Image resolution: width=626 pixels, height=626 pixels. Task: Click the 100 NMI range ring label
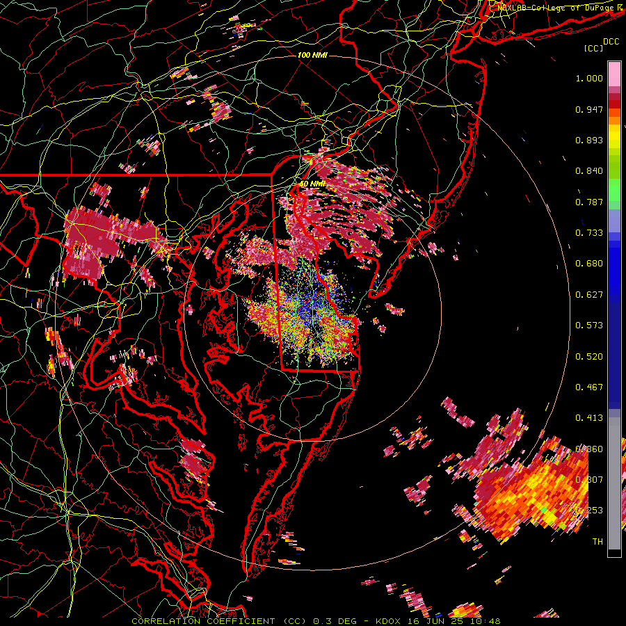coord(312,55)
